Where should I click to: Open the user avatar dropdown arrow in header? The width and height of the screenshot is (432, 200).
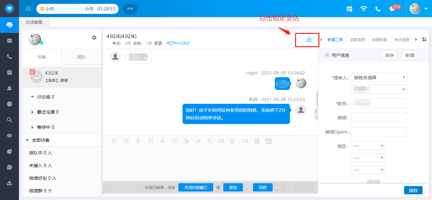click(426, 9)
